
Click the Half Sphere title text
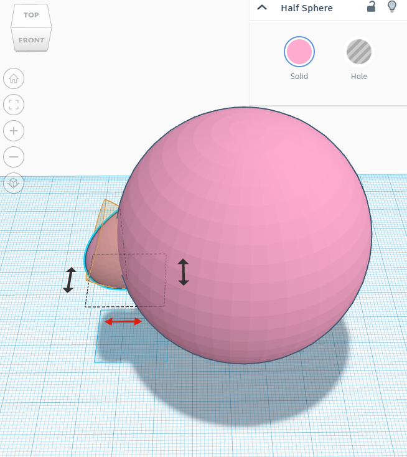(x=307, y=8)
